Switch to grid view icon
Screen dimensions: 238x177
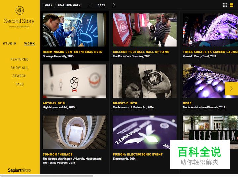point(225,5)
